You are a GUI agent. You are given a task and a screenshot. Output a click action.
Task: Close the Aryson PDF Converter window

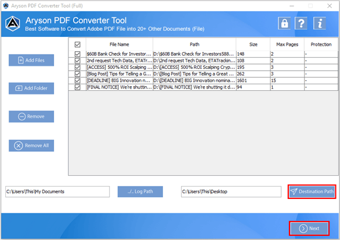click(x=329, y=6)
